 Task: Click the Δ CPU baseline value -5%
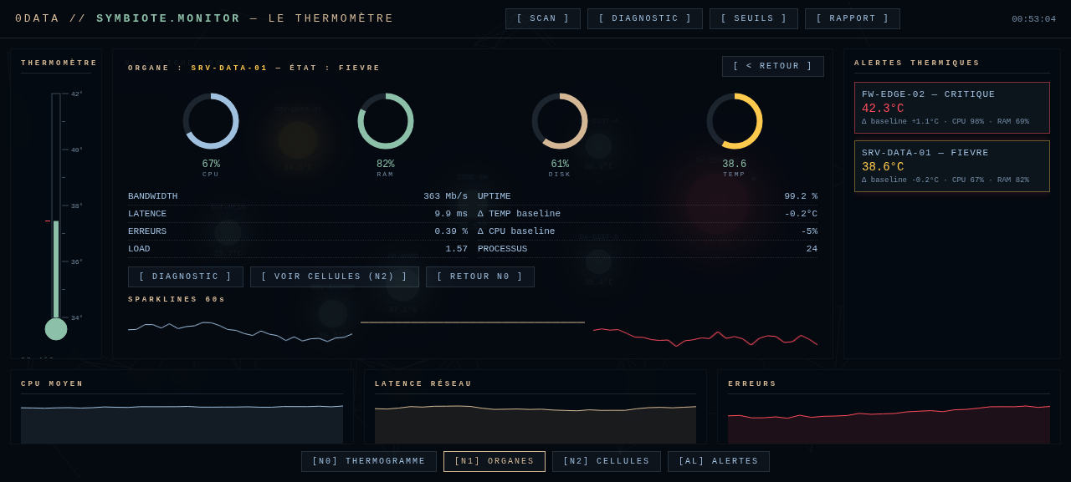809,231
